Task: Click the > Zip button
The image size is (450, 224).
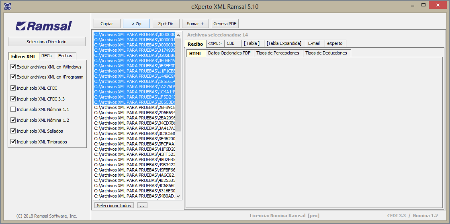Action: tap(136, 24)
